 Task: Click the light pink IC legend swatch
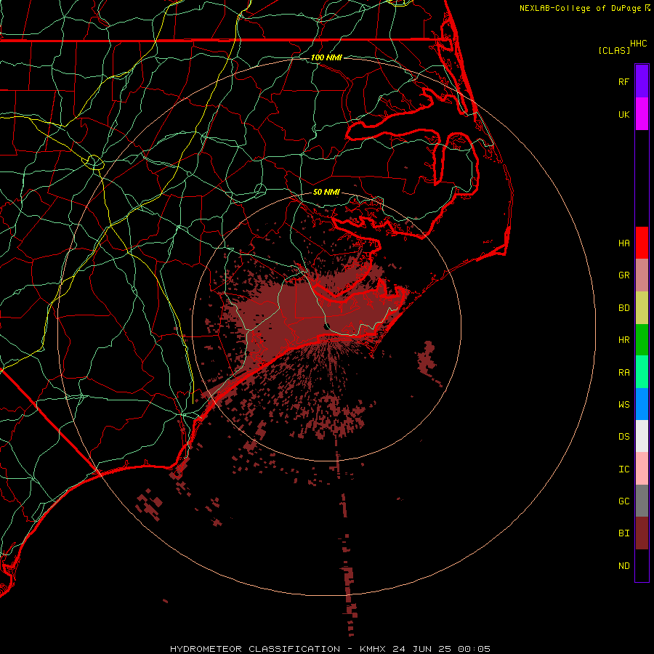tap(642, 469)
